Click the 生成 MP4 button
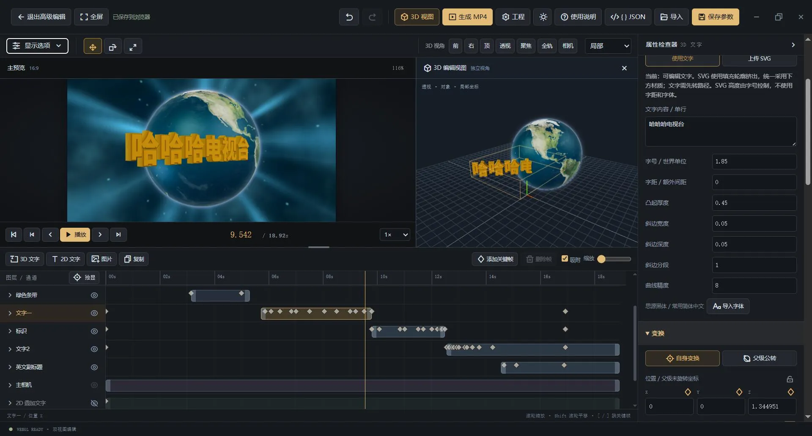This screenshot has width=812, height=436. click(467, 17)
